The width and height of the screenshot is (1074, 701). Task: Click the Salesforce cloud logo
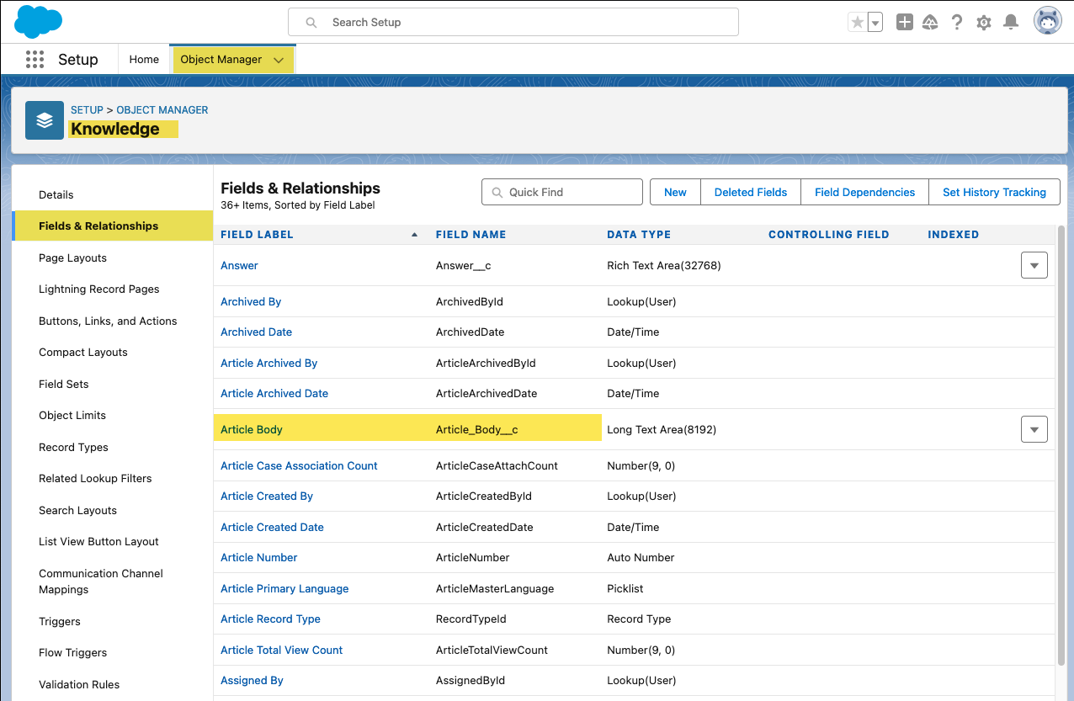coord(38,21)
